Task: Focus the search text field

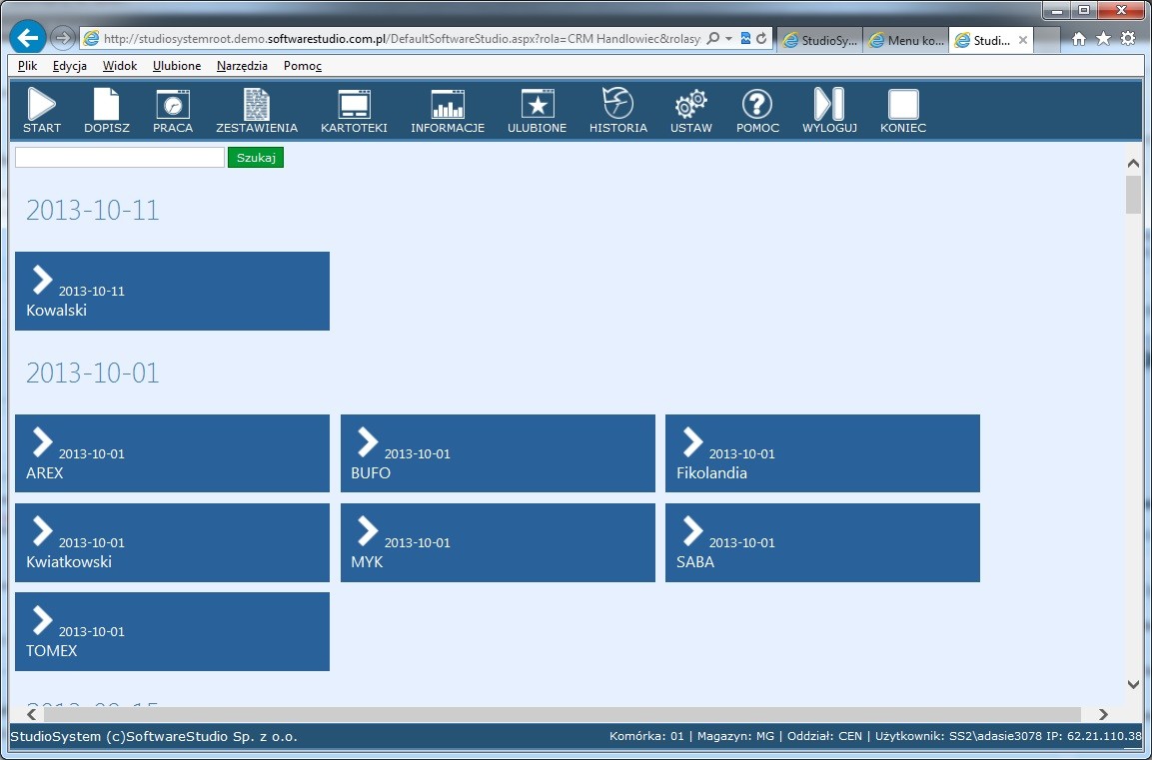Action: click(120, 158)
